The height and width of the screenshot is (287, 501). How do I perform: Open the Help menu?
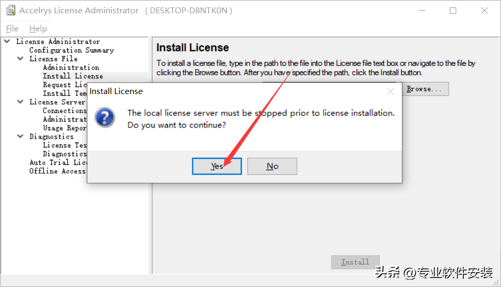click(x=38, y=29)
